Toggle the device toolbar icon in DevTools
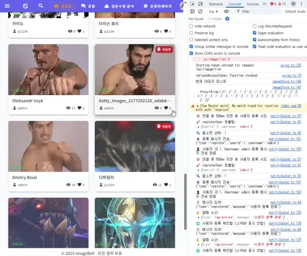The height and width of the screenshot is (256, 307). pos(201,4)
